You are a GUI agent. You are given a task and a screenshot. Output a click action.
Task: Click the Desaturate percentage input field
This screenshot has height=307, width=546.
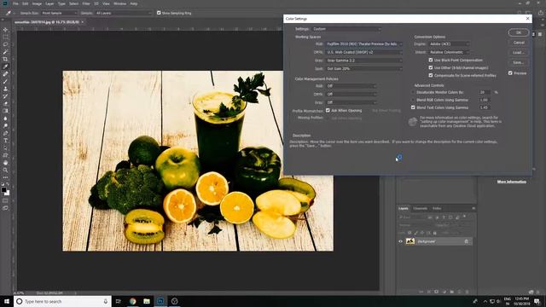pos(485,92)
